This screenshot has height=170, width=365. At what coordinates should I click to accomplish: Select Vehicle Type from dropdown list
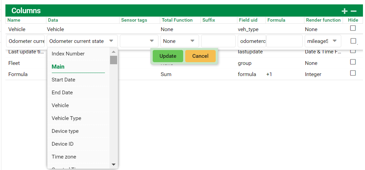click(66, 118)
